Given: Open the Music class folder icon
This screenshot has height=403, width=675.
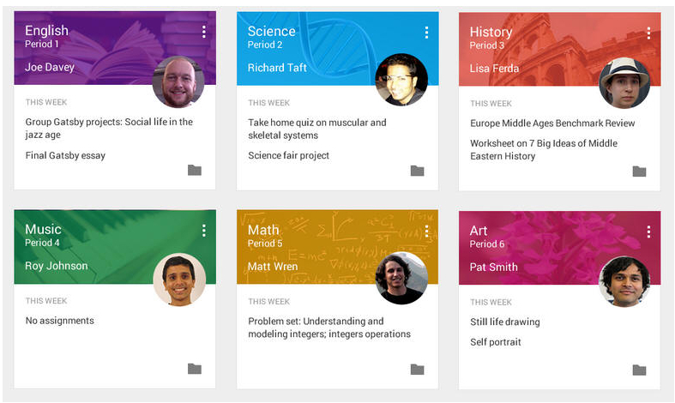Looking at the screenshot, I should [x=195, y=369].
